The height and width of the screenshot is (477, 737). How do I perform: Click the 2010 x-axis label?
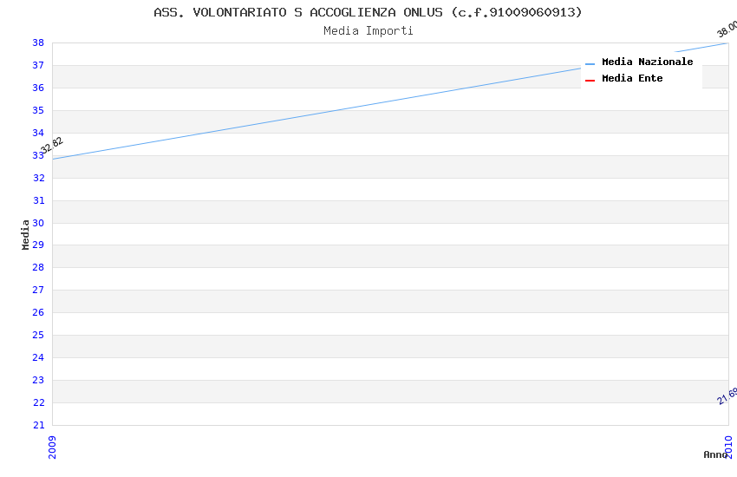click(728, 447)
